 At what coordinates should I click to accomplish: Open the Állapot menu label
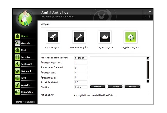point(25,36)
